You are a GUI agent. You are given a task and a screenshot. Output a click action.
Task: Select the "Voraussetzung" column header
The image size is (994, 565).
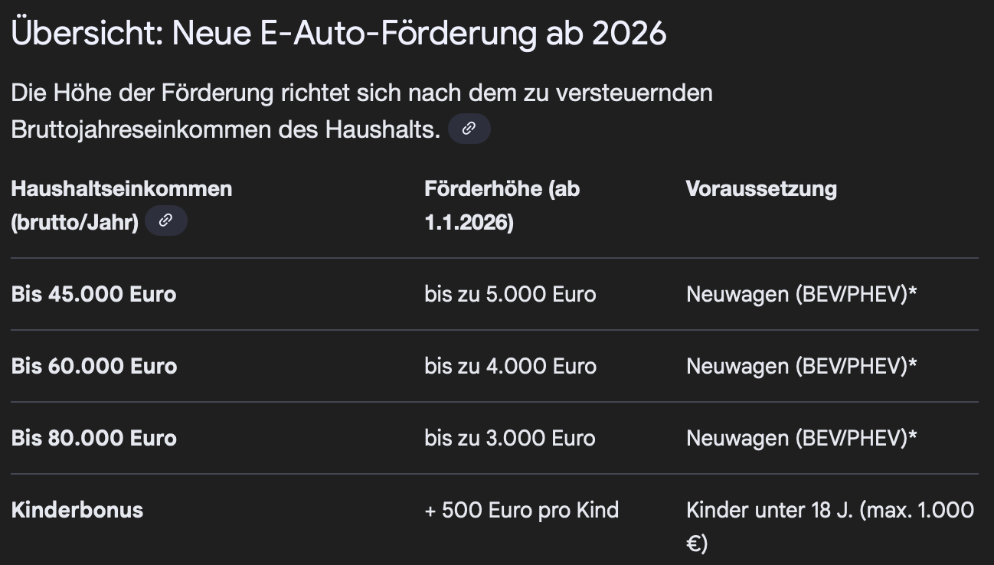click(x=760, y=188)
